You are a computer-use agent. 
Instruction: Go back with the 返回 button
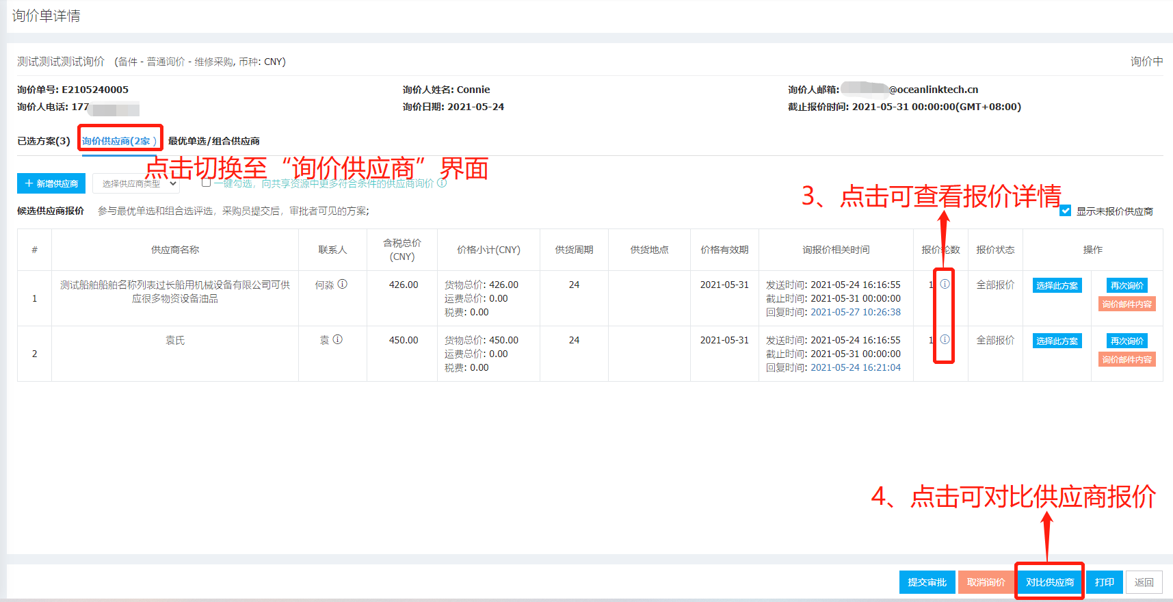pos(1144,582)
